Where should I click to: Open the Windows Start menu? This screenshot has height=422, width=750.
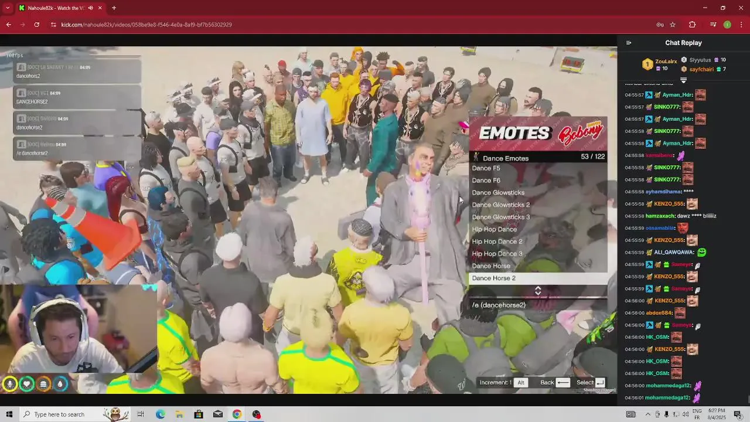(x=9, y=414)
